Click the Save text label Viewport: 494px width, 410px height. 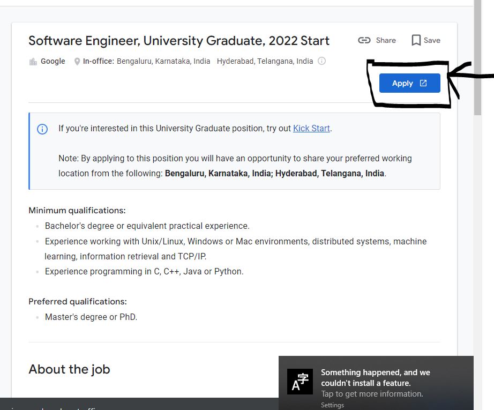432,40
